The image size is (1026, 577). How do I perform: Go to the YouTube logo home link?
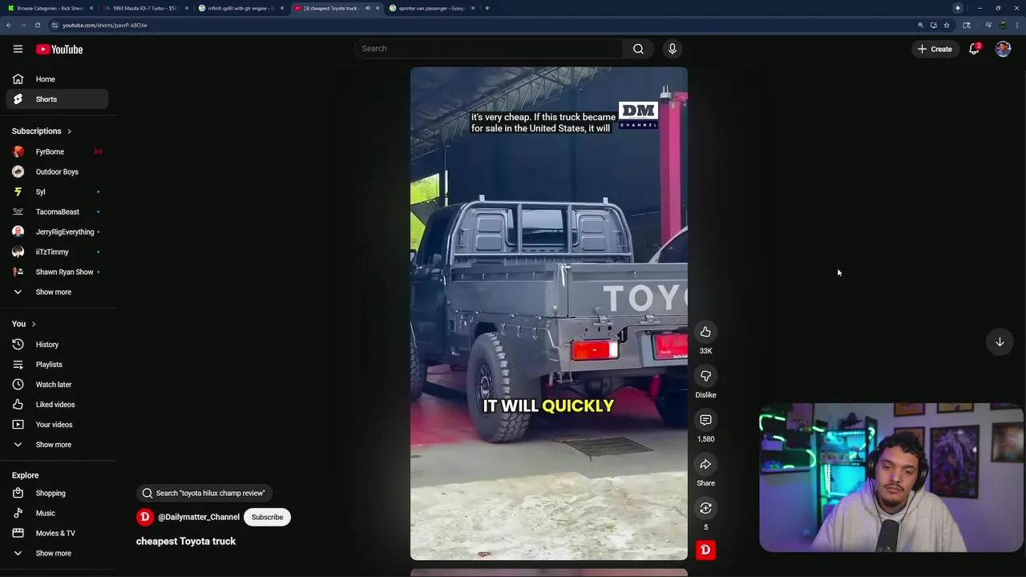point(59,49)
